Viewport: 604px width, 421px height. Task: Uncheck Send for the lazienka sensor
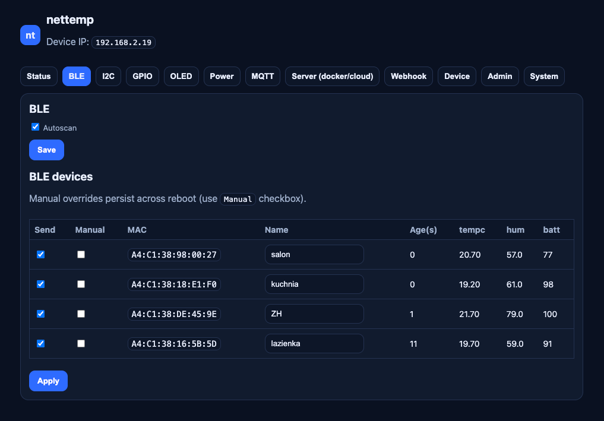(x=41, y=343)
